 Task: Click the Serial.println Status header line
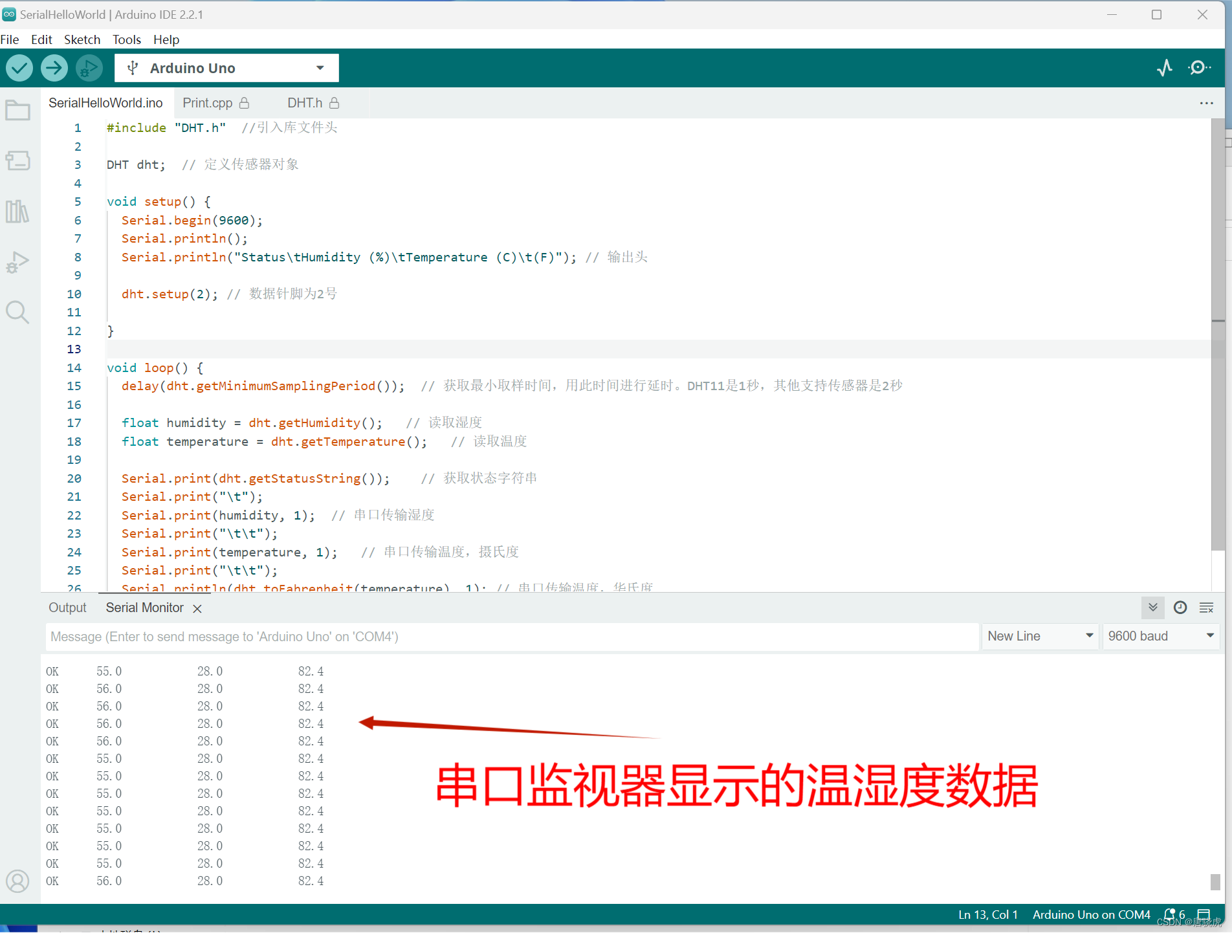[x=349, y=258]
